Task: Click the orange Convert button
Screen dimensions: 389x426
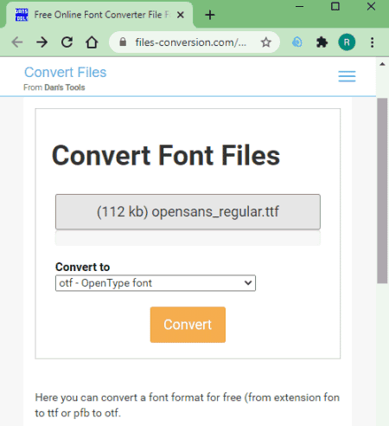Action: [x=188, y=325]
